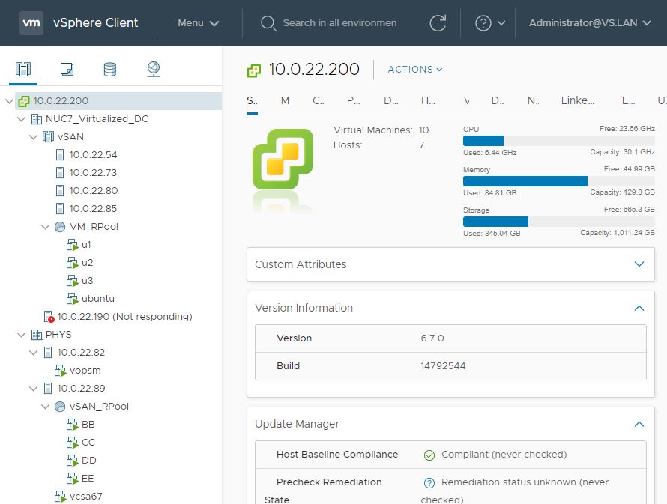Image resolution: width=667 pixels, height=504 pixels.
Task: Click the vCenter icon beside 10.0.22.200 title
Action: click(254, 70)
